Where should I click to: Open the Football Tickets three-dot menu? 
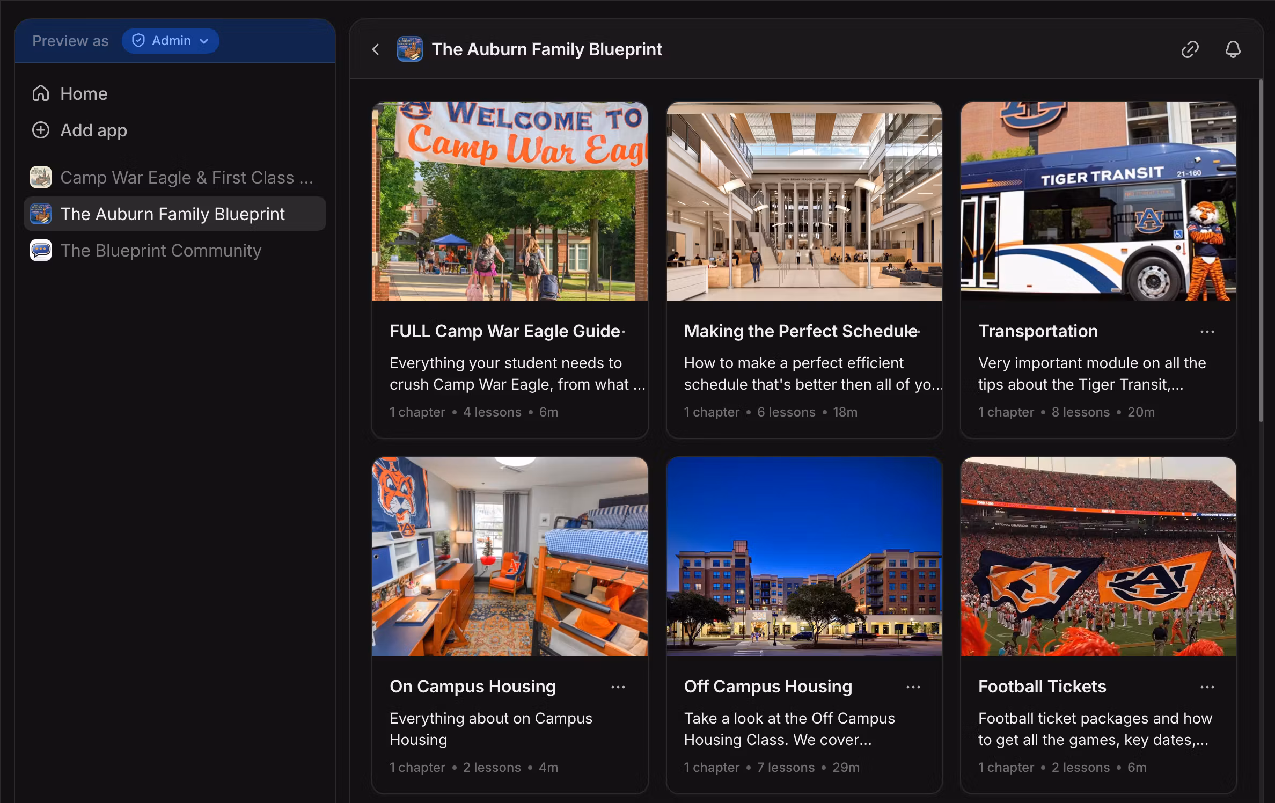[1207, 687]
